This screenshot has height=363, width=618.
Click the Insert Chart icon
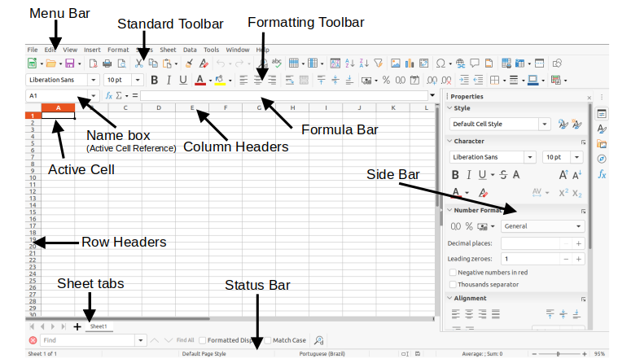[x=410, y=63]
